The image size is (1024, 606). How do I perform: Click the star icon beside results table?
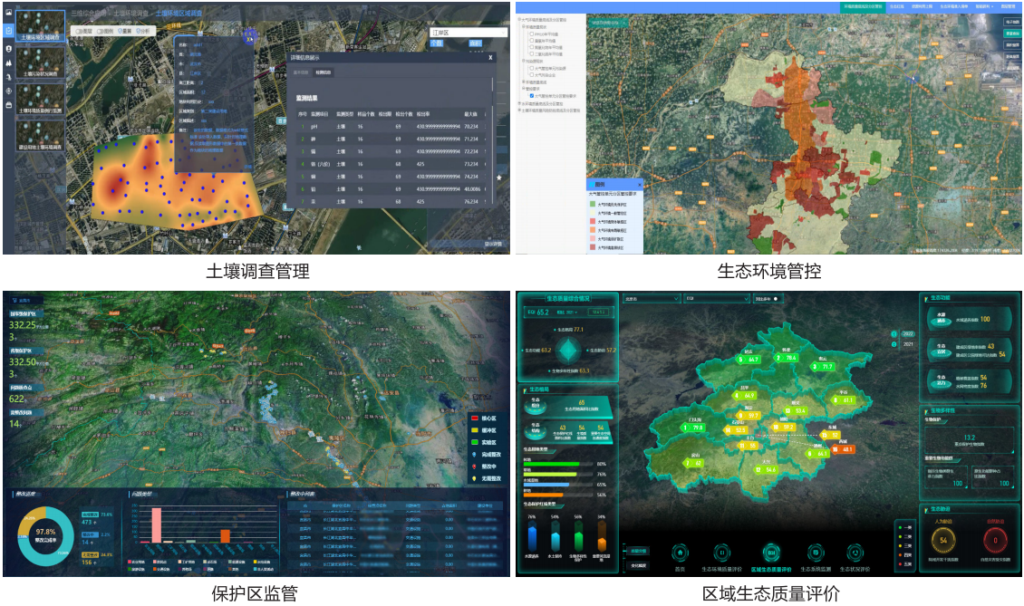click(499, 178)
